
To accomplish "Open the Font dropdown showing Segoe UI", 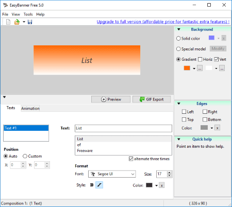I will [x=112, y=174].
